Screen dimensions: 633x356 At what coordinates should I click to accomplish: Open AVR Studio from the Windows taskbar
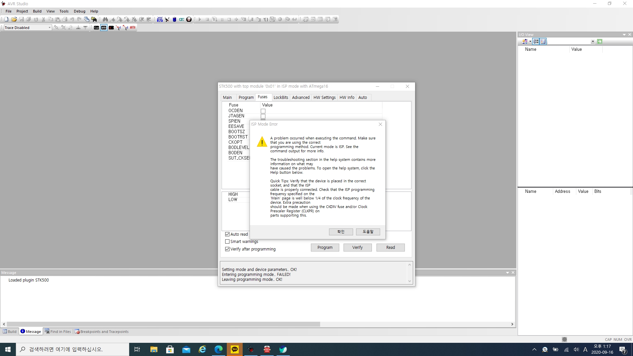pos(251,349)
